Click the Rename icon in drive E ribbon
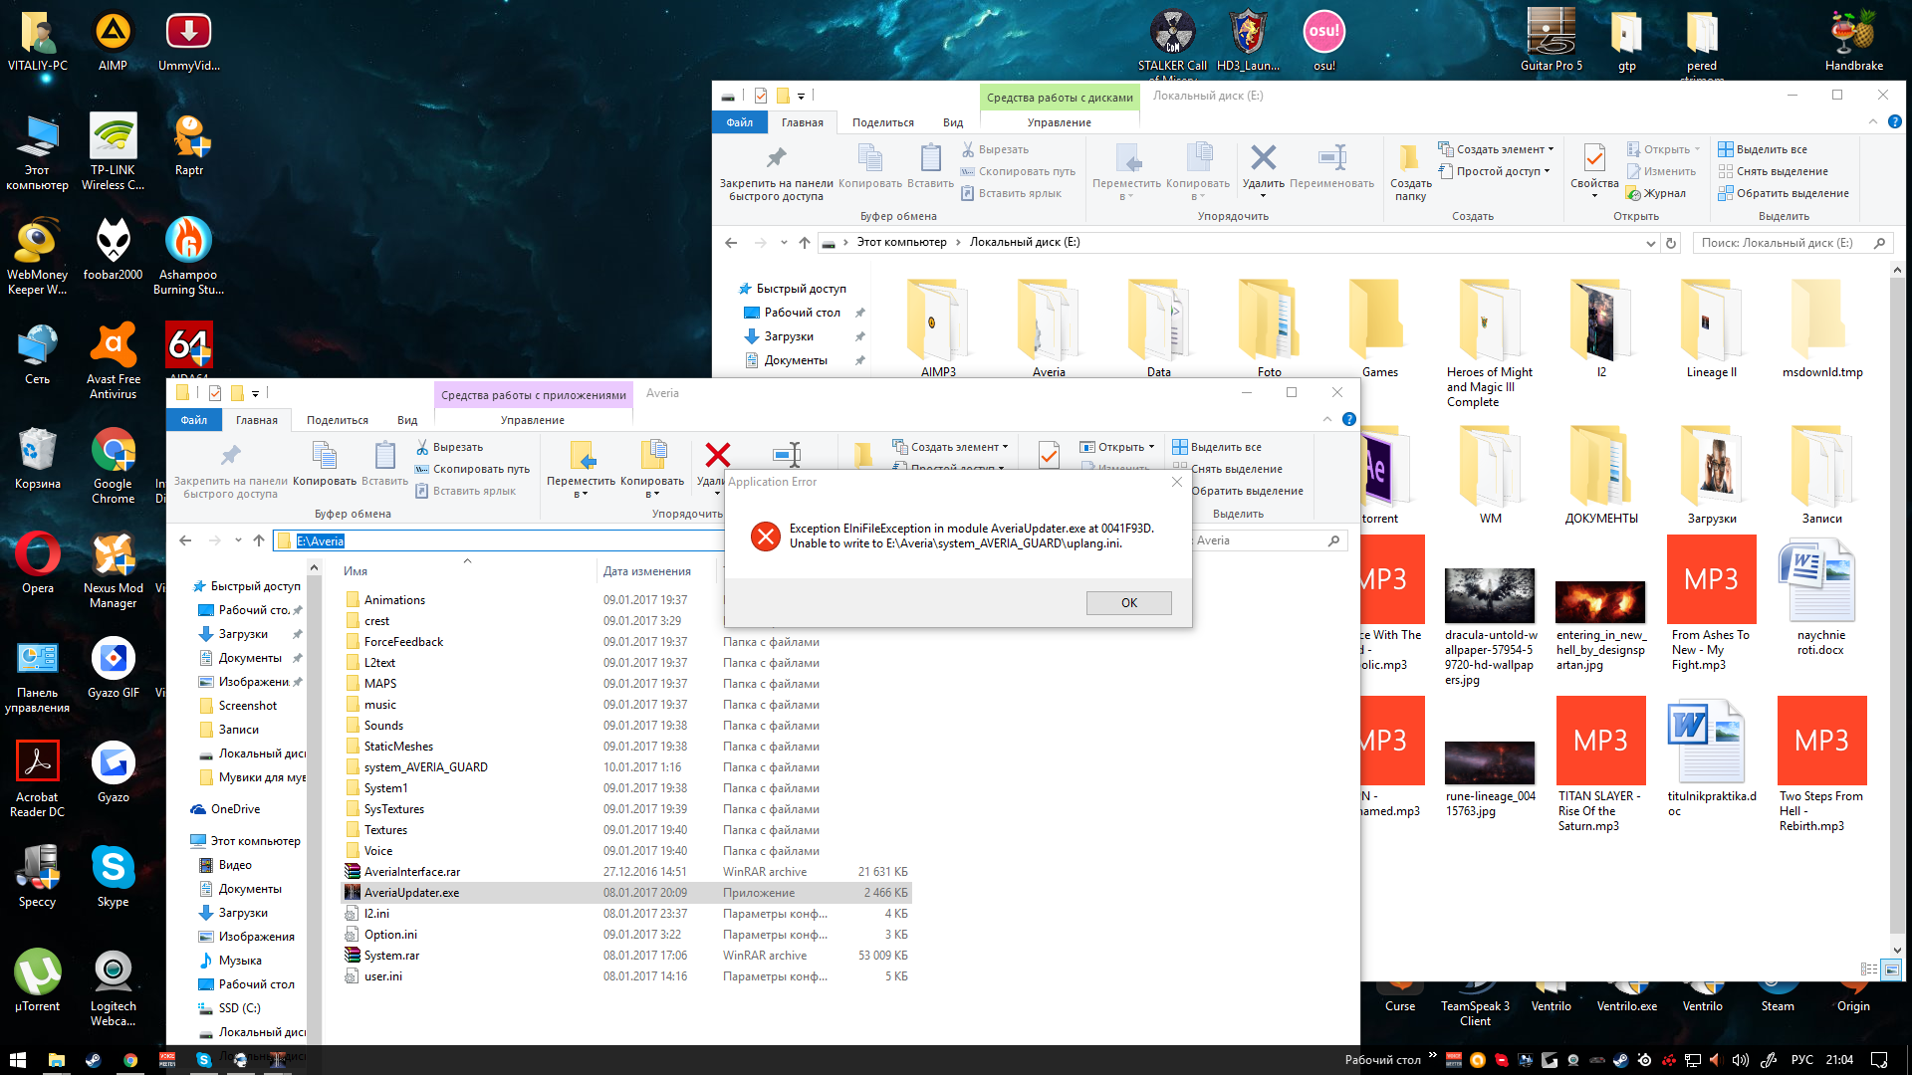The image size is (1912, 1075). point(1331,158)
